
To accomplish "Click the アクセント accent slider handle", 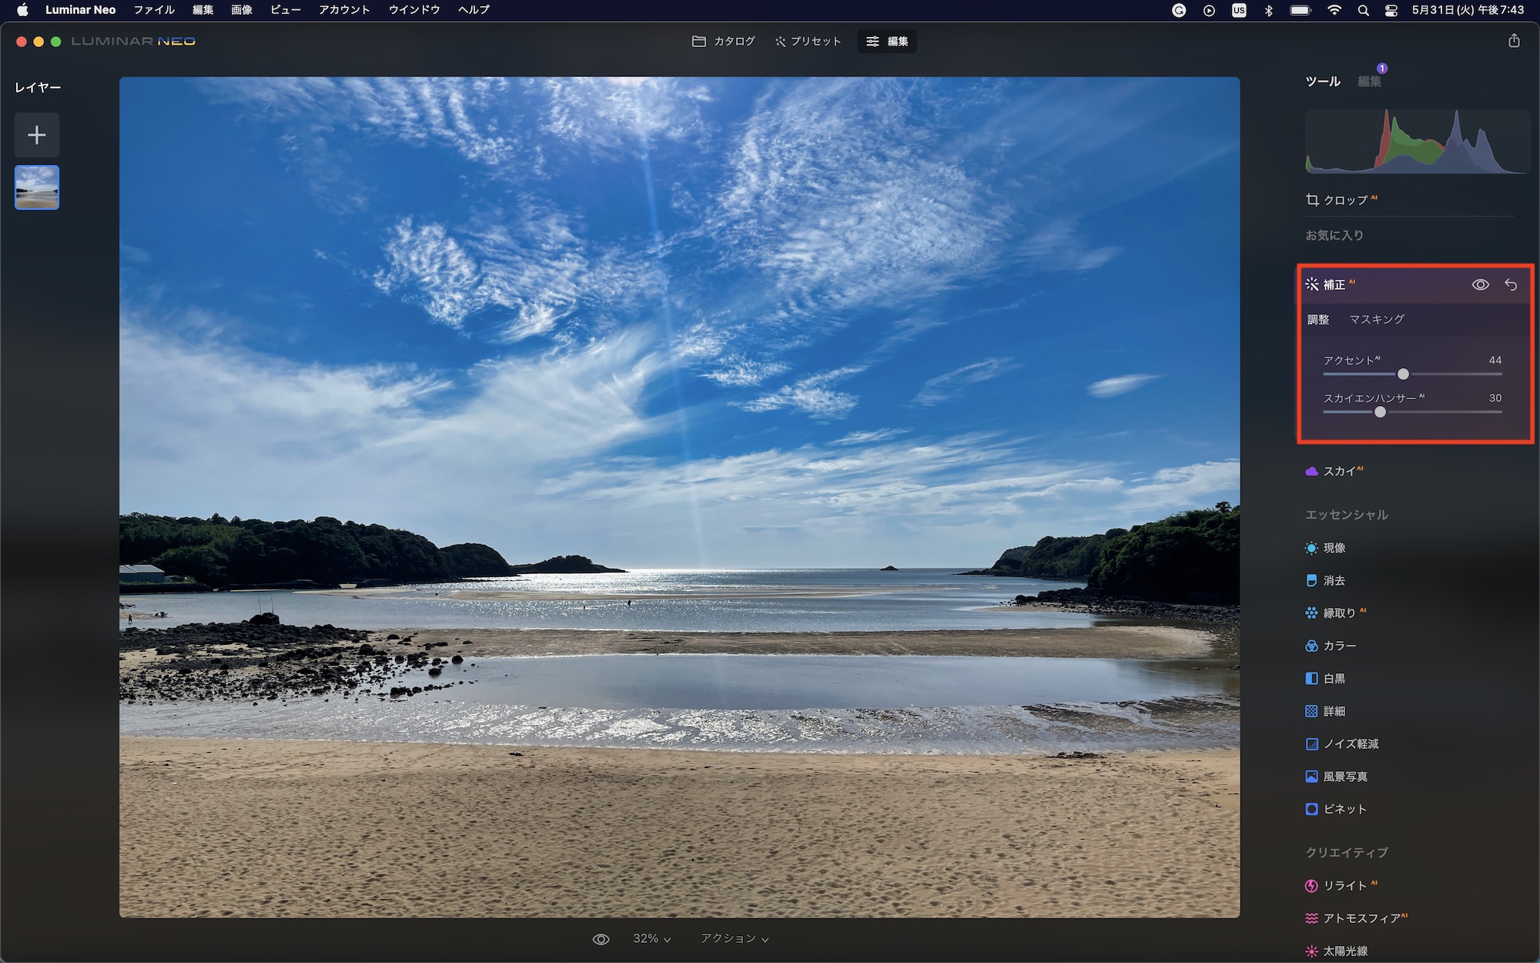I will tap(1403, 374).
